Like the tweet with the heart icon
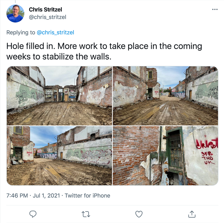224x223 pixels. [x=139, y=214]
